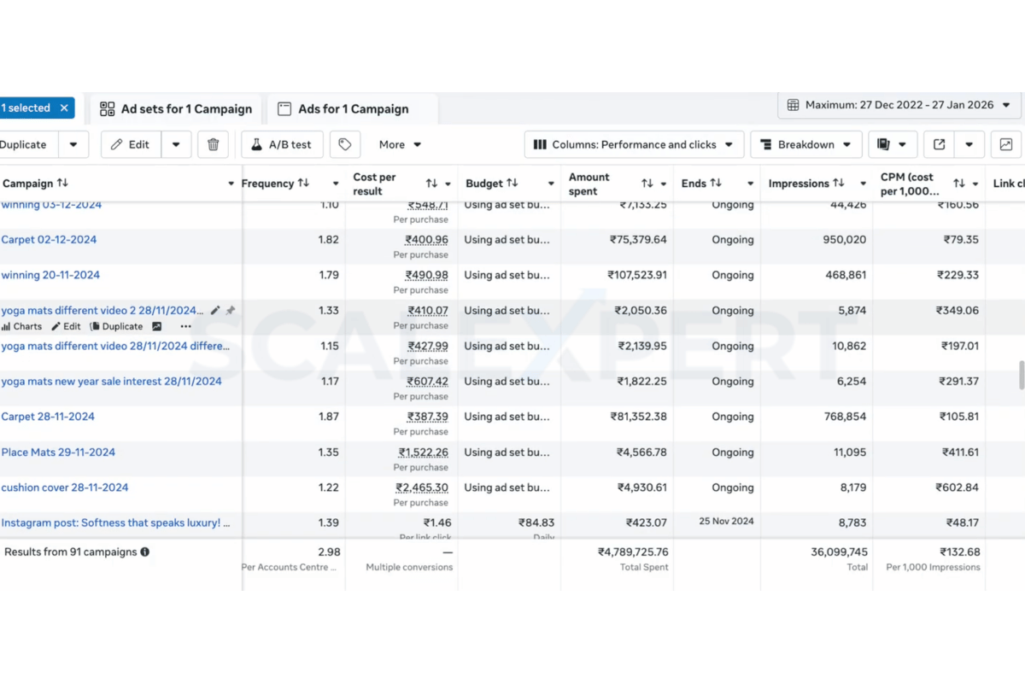Open the dropdown arrow beside the export icon
This screenshot has height=683, width=1025.
click(969, 144)
